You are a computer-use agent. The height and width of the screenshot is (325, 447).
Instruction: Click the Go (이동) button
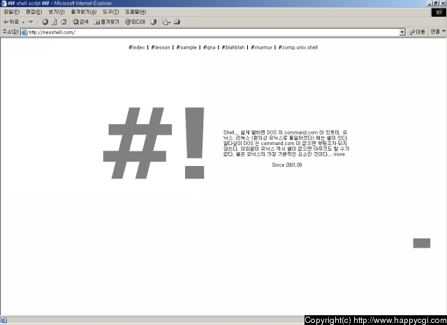(417, 32)
